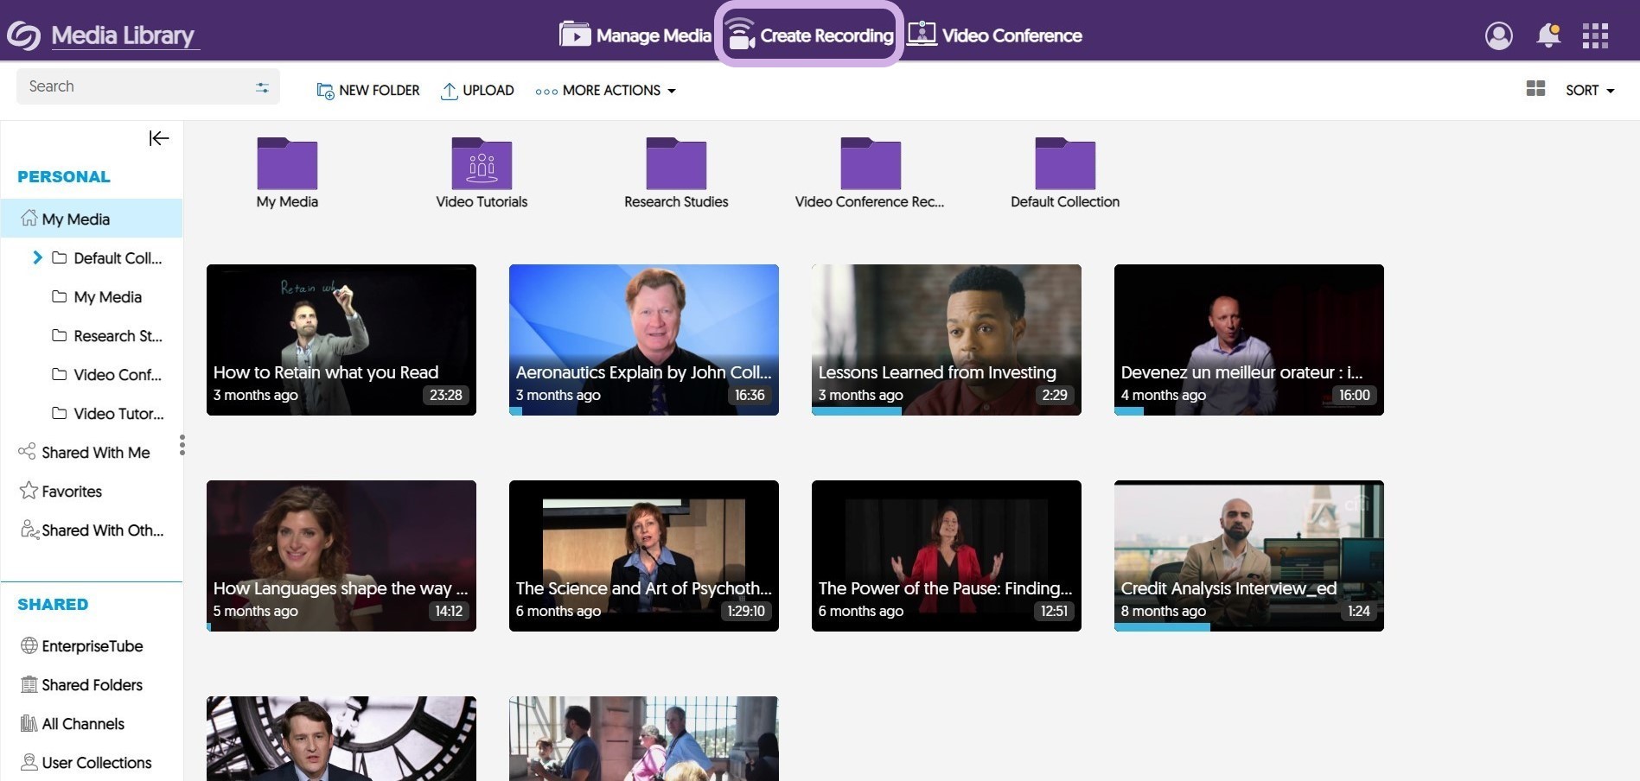This screenshot has height=781, width=1640.
Task: Open the SORT dropdown
Action: tap(1590, 90)
